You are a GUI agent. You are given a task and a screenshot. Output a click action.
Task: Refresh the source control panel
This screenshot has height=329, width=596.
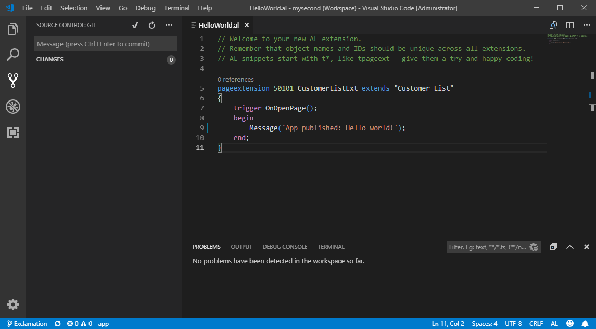(x=152, y=25)
